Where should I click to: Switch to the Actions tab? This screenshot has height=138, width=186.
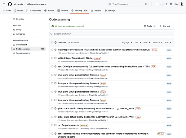49,11
